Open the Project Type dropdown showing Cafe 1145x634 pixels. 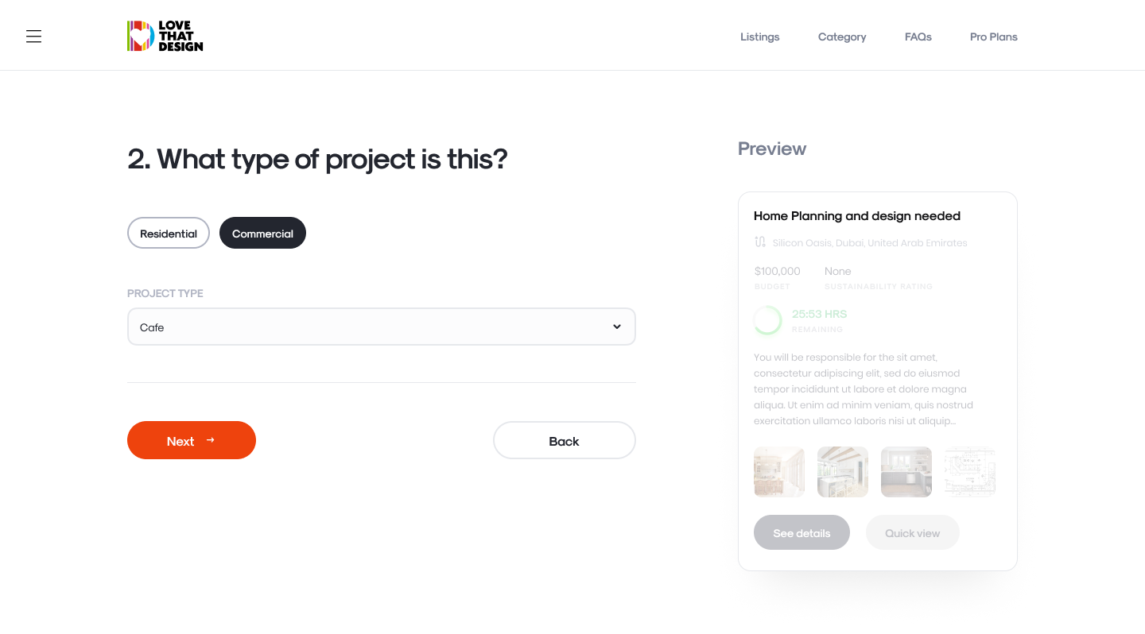pyautogui.click(x=382, y=327)
